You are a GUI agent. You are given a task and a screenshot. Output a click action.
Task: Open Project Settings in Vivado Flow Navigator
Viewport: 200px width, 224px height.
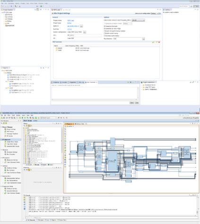[10, 129]
